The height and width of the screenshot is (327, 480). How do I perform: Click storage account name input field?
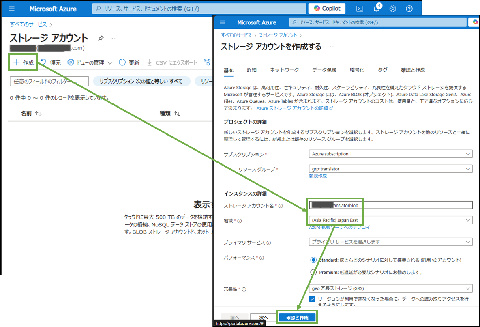[391, 205]
